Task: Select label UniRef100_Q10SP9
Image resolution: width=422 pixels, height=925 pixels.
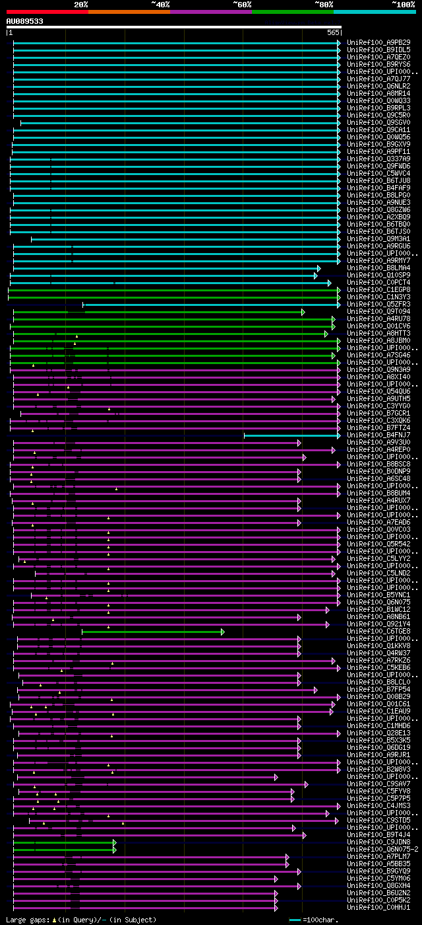Action: (378, 275)
